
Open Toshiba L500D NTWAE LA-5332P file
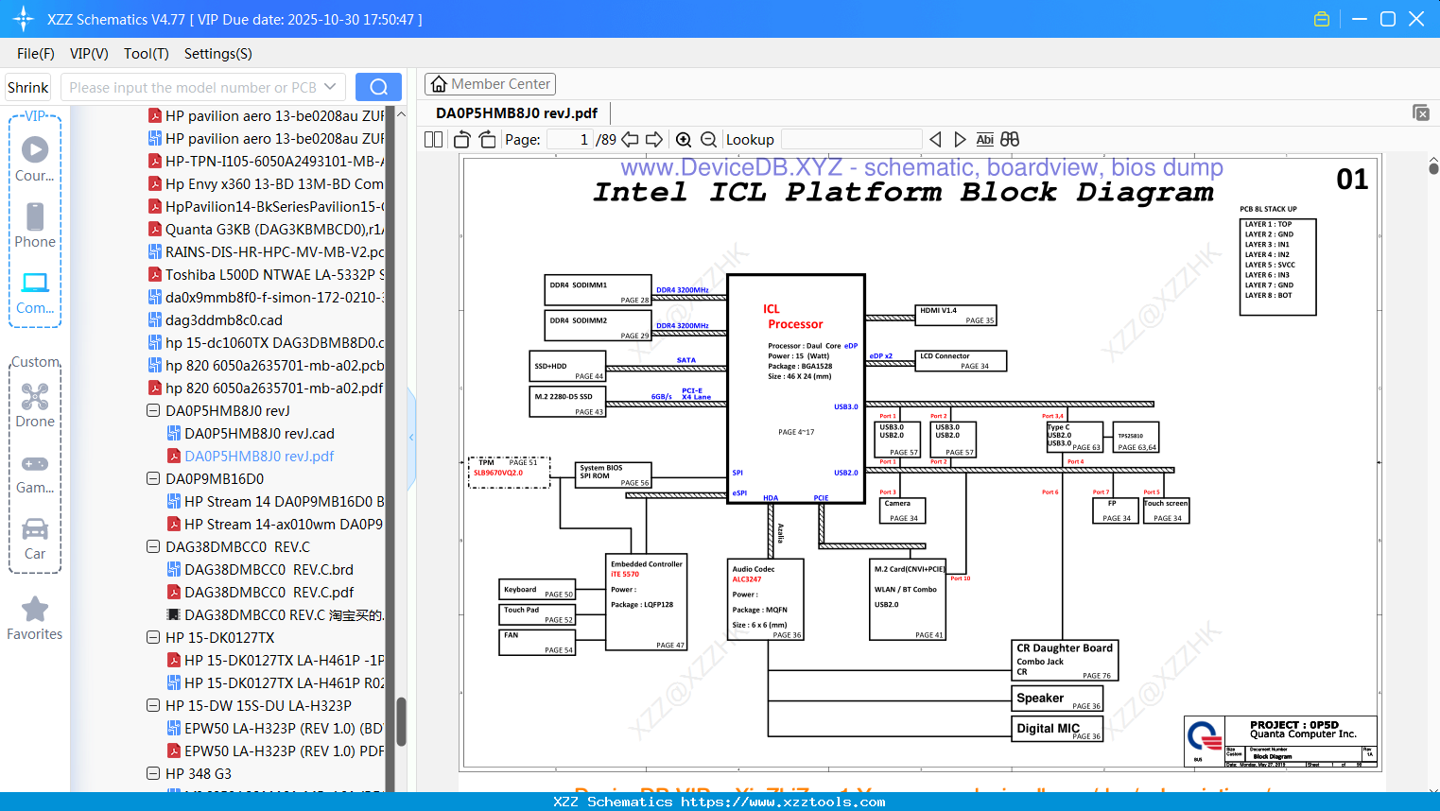coord(266,275)
